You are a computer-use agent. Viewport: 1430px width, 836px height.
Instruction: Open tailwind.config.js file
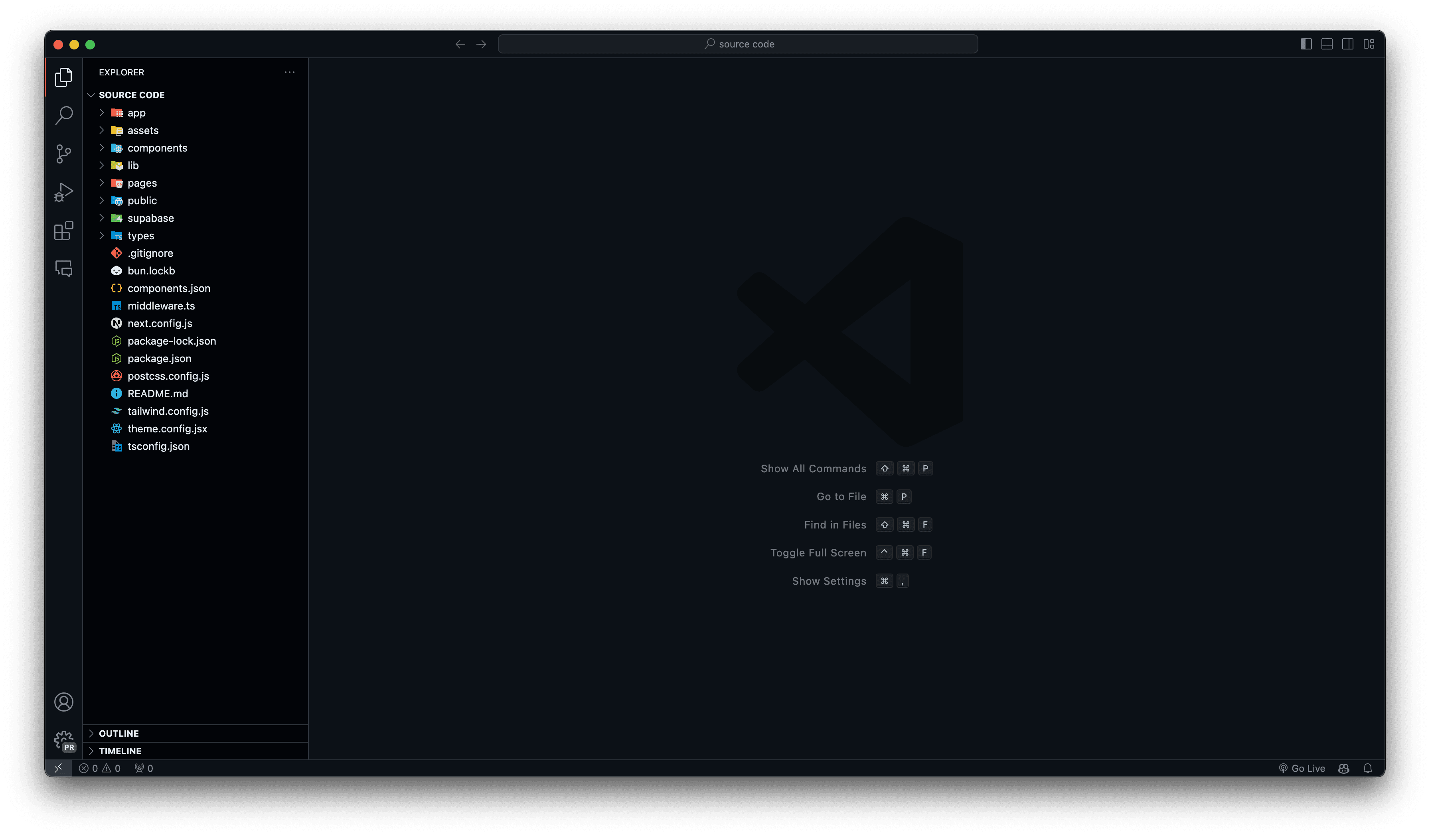point(195,412)
